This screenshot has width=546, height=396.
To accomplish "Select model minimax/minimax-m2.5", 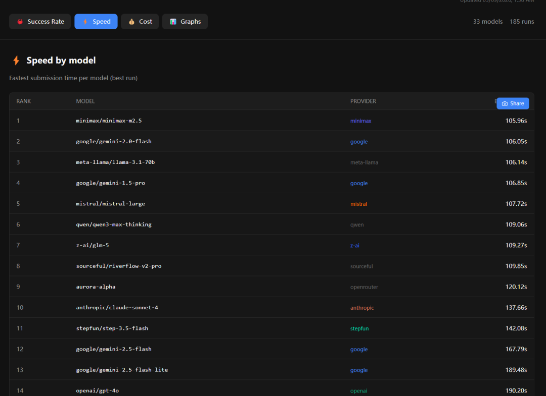I will (109, 121).
